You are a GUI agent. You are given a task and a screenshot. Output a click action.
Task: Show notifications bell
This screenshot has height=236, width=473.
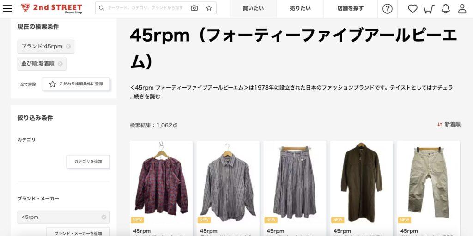point(446,9)
